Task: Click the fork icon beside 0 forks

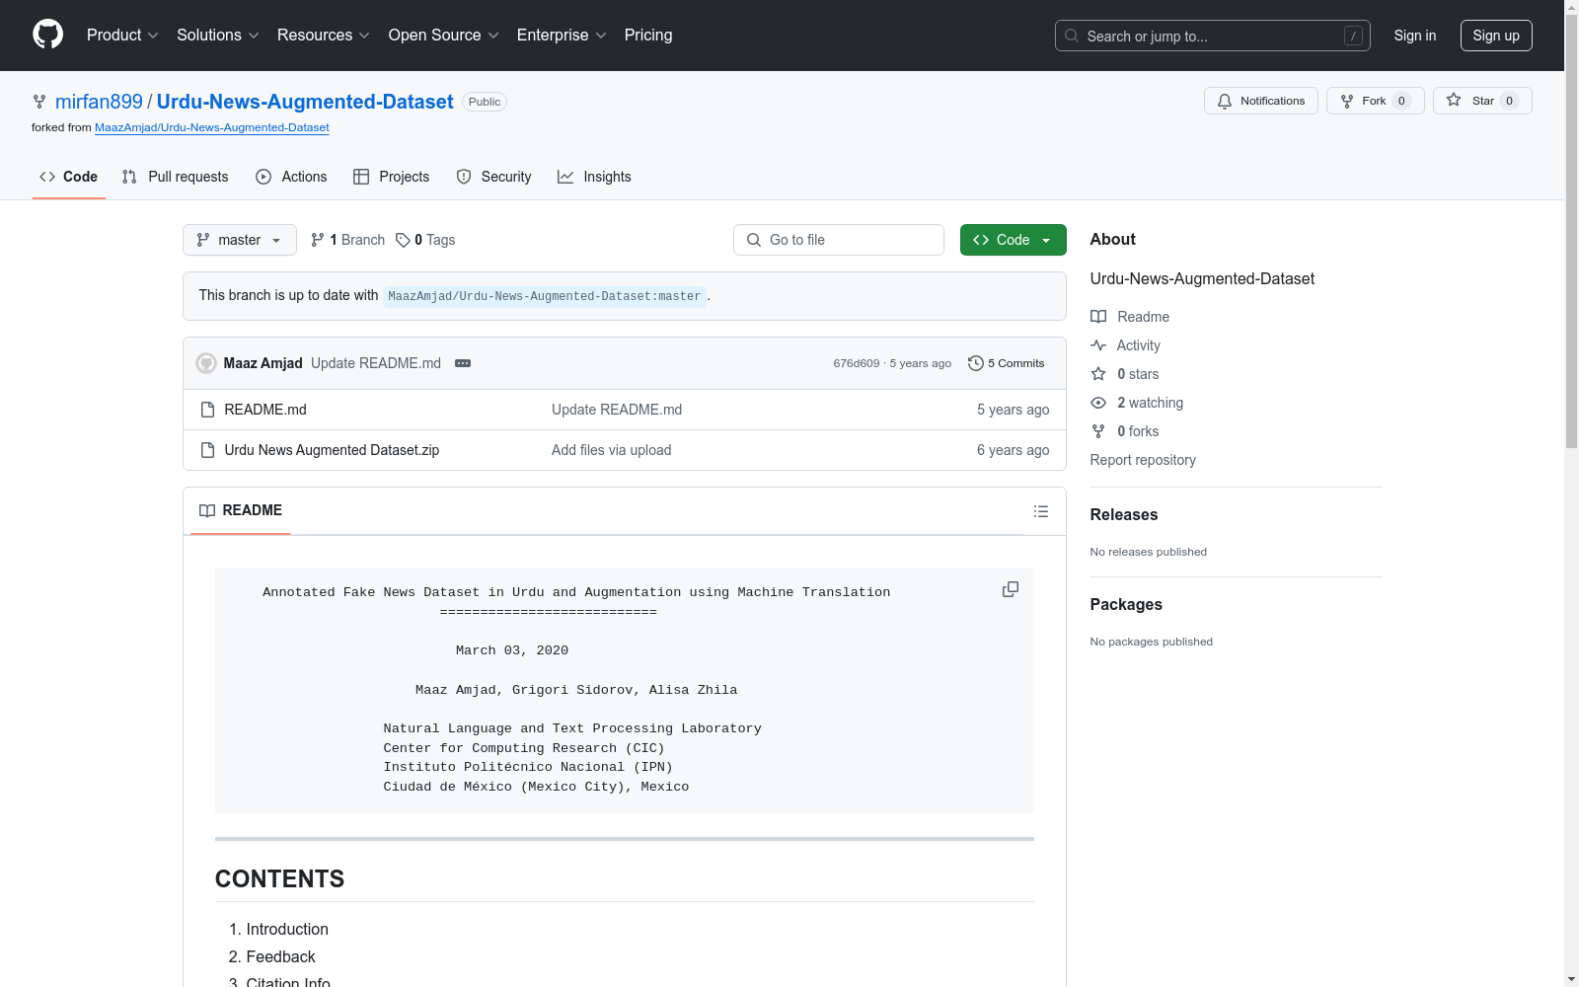Action: point(1098,431)
